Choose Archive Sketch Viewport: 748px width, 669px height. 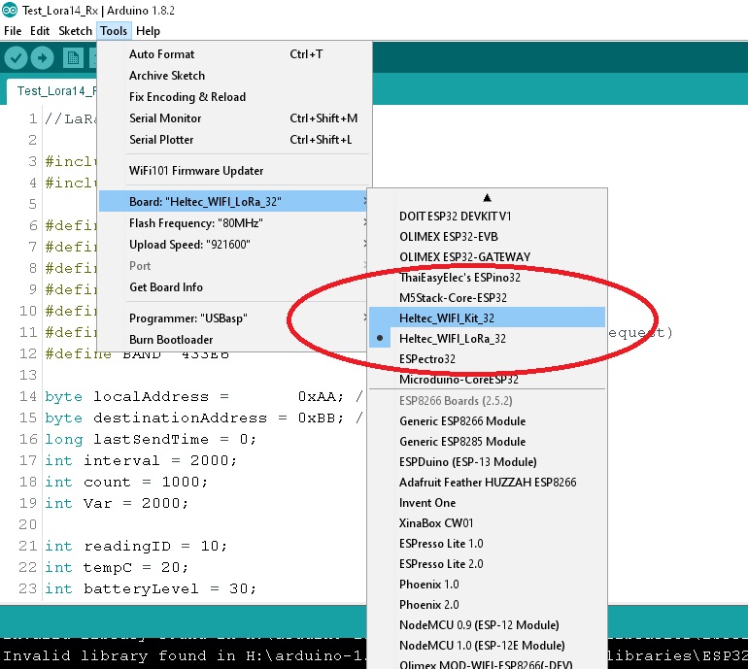coord(234,76)
